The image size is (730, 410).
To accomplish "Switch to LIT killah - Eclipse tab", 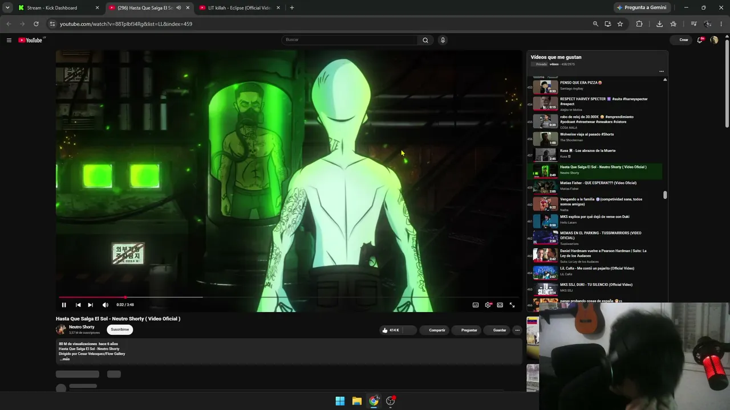I will [x=240, y=8].
